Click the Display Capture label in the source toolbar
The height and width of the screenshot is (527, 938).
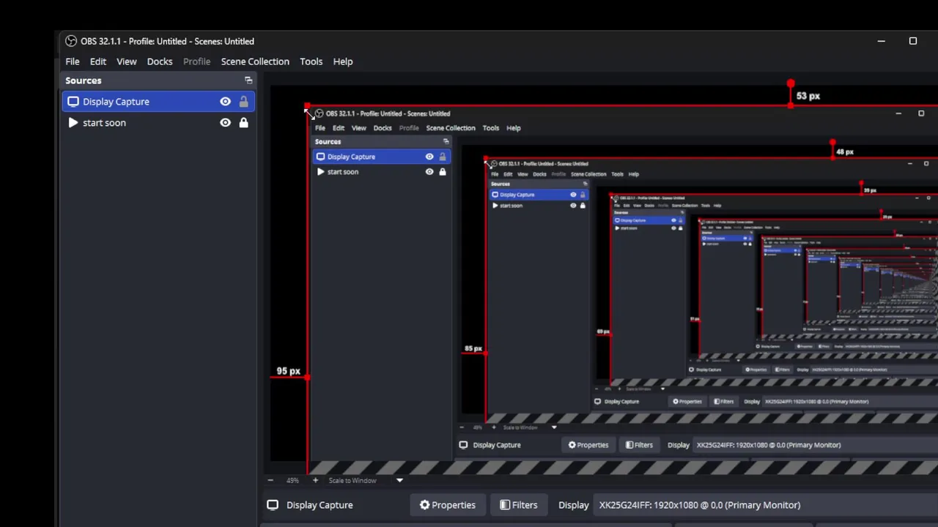point(320,505)
